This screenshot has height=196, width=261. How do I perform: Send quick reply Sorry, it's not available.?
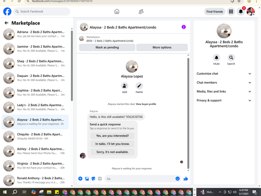112,152
